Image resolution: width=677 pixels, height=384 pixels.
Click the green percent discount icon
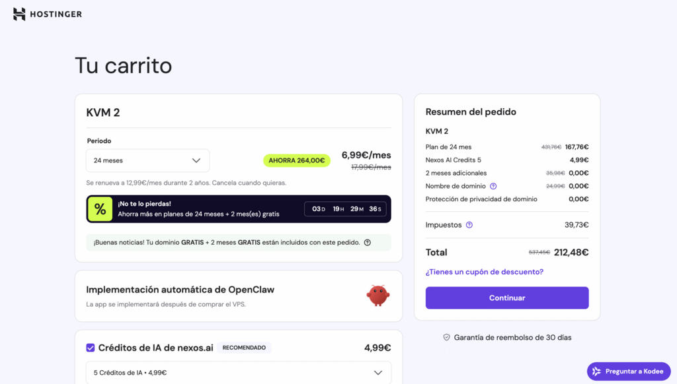pyautogui.click(x=100, y=208)
